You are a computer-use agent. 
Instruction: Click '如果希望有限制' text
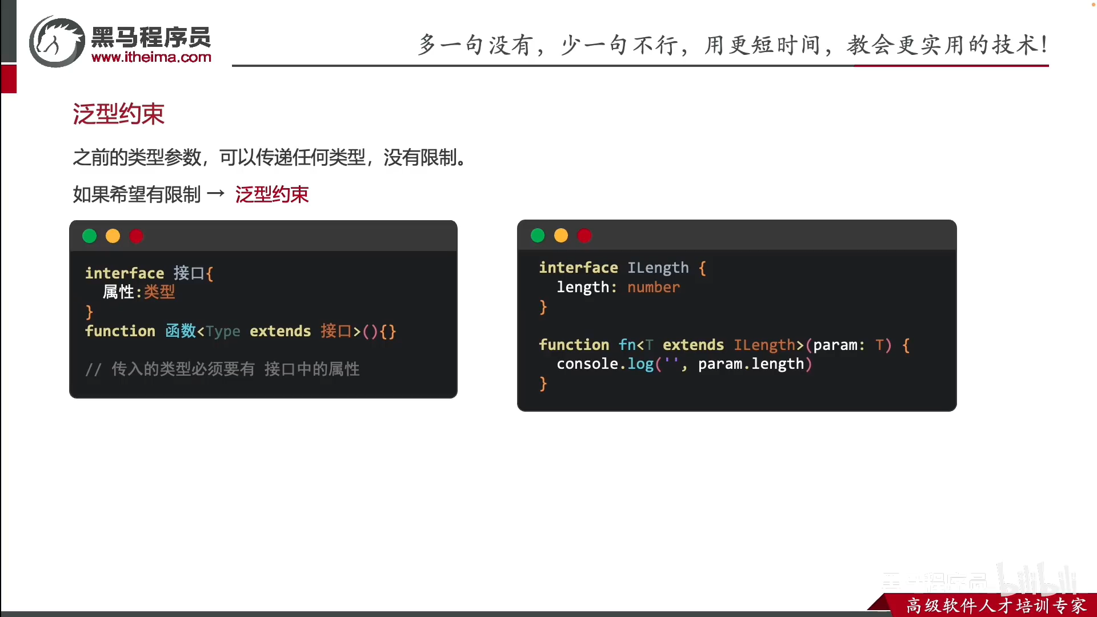[137, 194]
